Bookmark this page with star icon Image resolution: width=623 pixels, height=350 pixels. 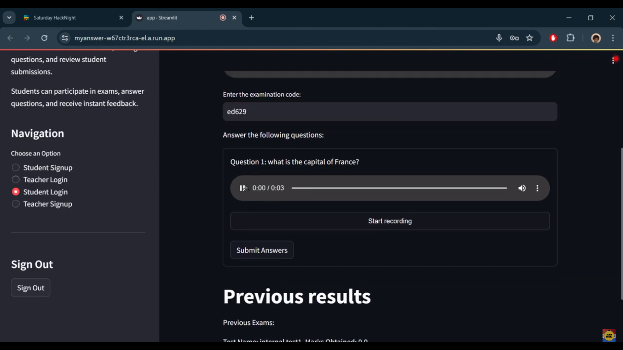[x=530, y=38]
